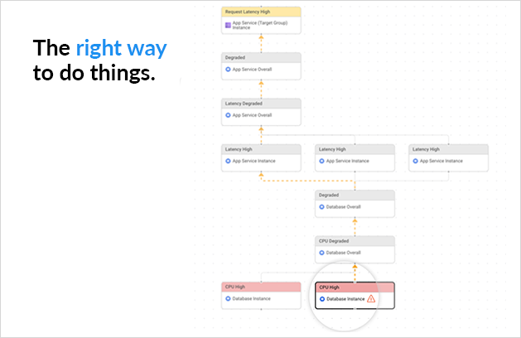
Task: Select the yellow Request Latency High header
Action: 261,13
